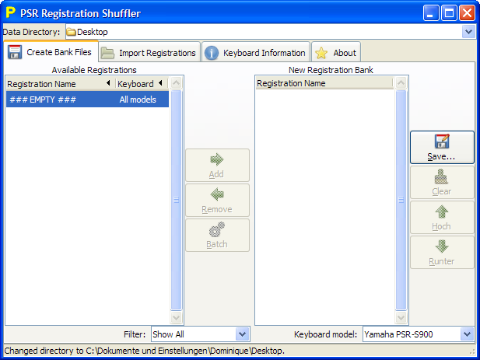Click the Keyboard column header
Image resolution: width=480 pixels, height=360 pixels.
136,83
